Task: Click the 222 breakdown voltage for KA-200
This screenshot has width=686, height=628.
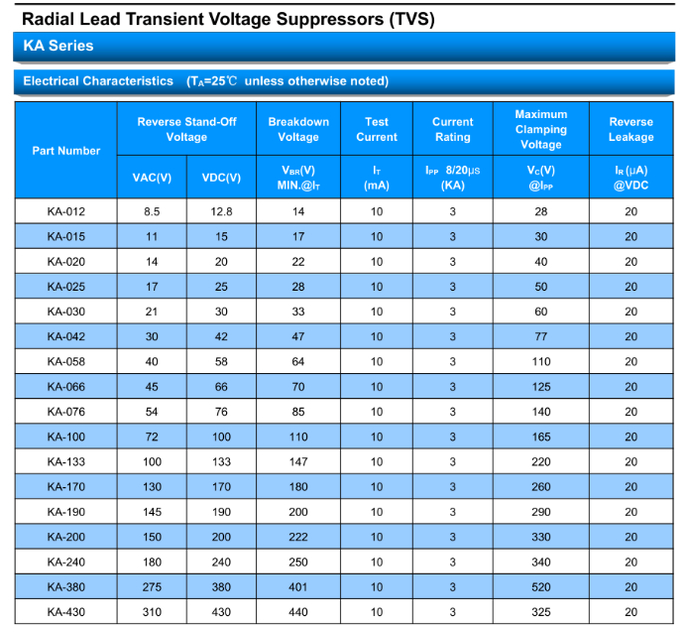Action: (x=298, y=537)
